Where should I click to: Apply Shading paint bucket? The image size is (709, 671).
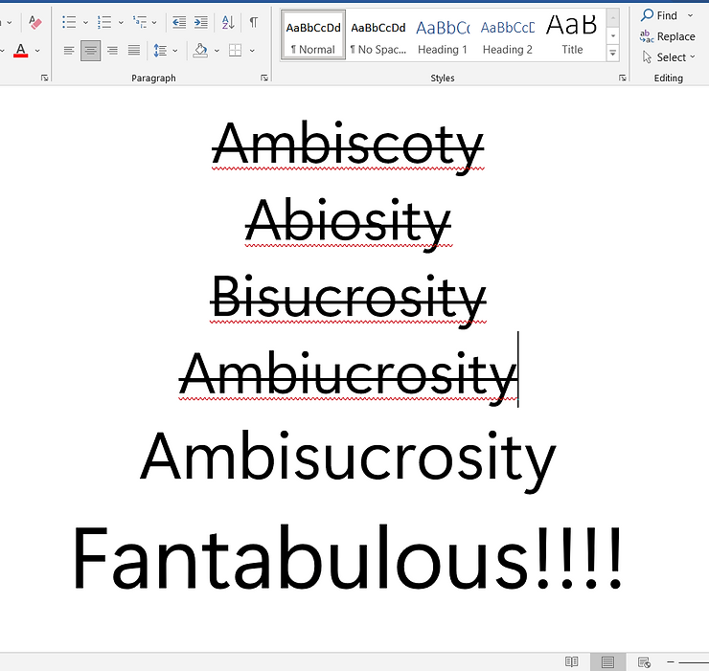(200, 50)
